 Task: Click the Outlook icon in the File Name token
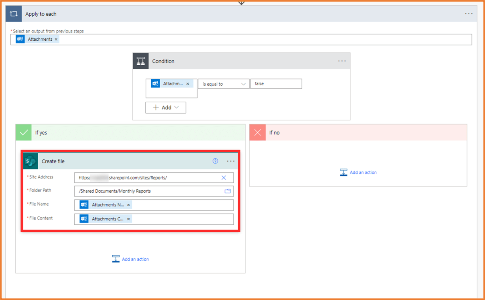click(x=84, y=204)
